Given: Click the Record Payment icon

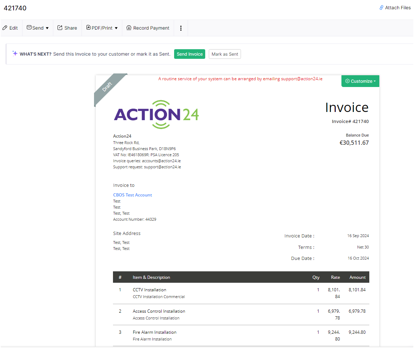Looking at the screenshot, I should click(x=129, y=28).
